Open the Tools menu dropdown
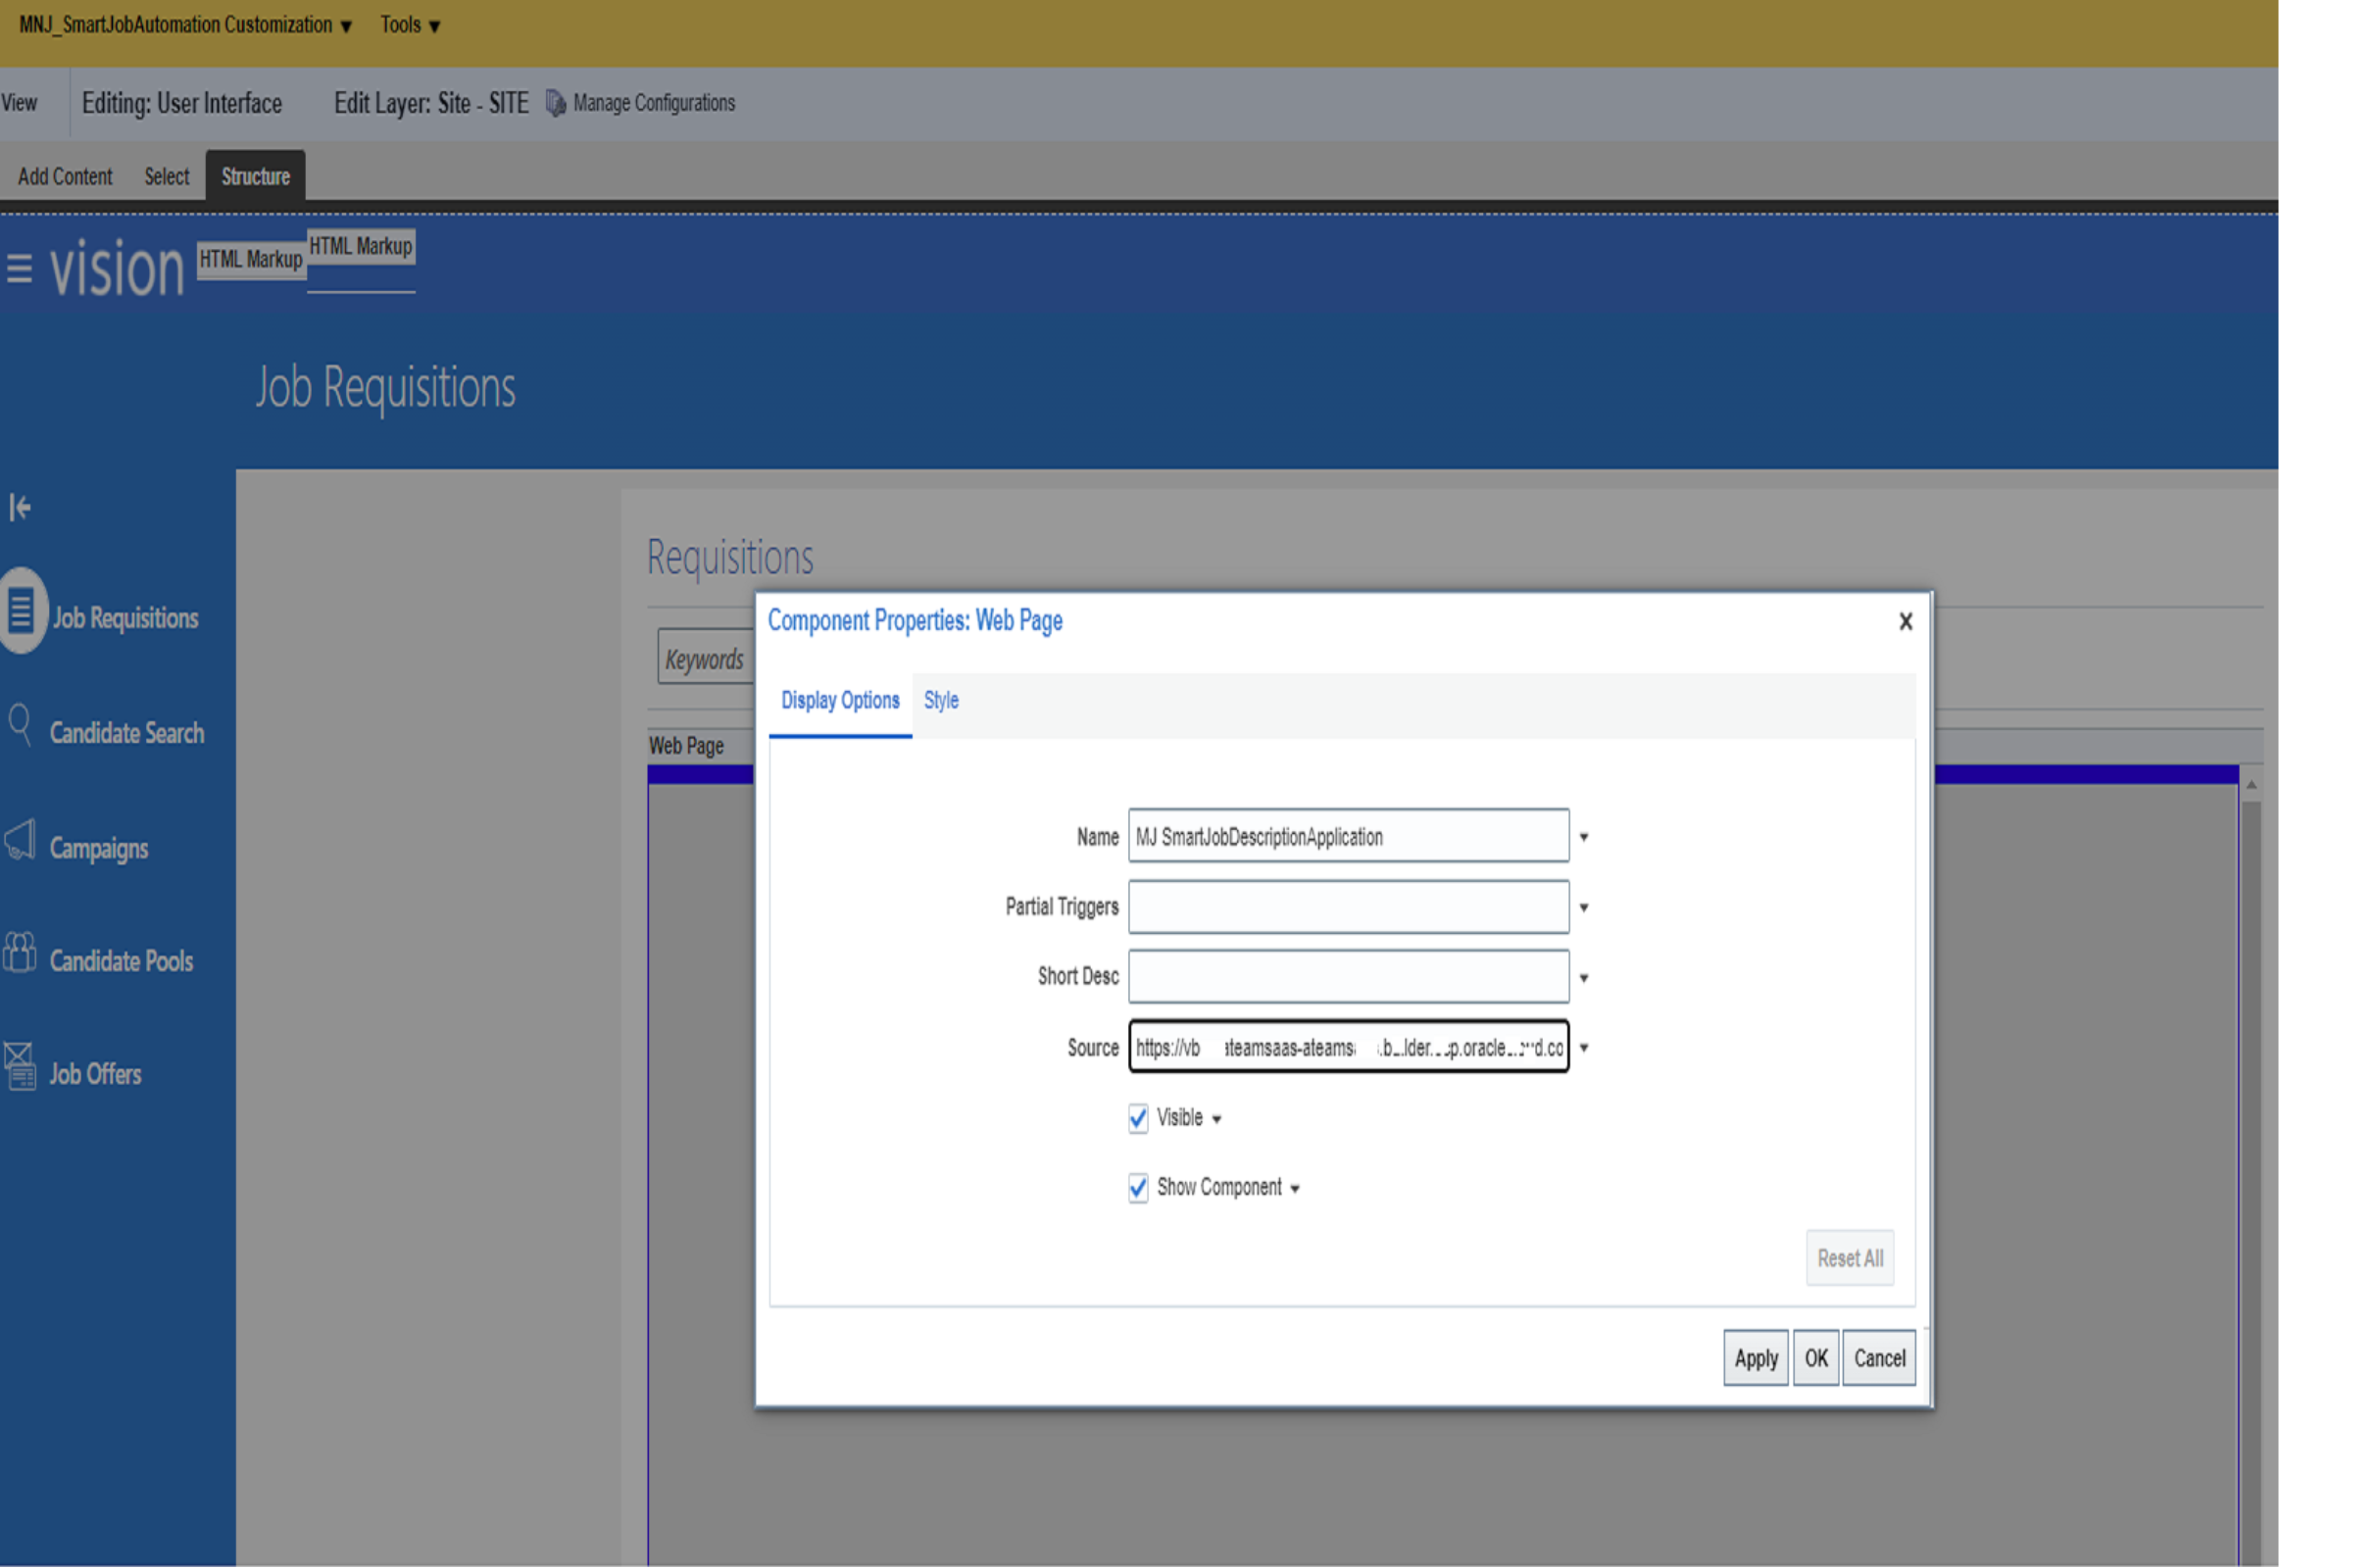Viewport: 2378px width, 1568px height. [x=410, y=25]
